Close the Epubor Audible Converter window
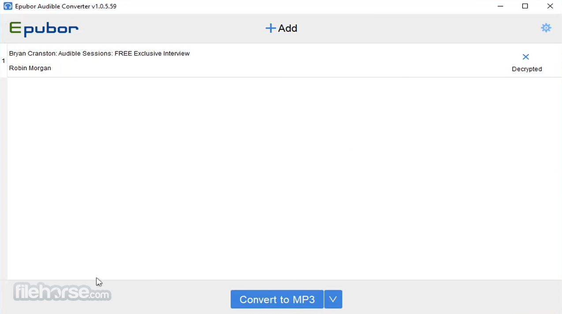Screen dimensions: 562x314 [550, 6]
